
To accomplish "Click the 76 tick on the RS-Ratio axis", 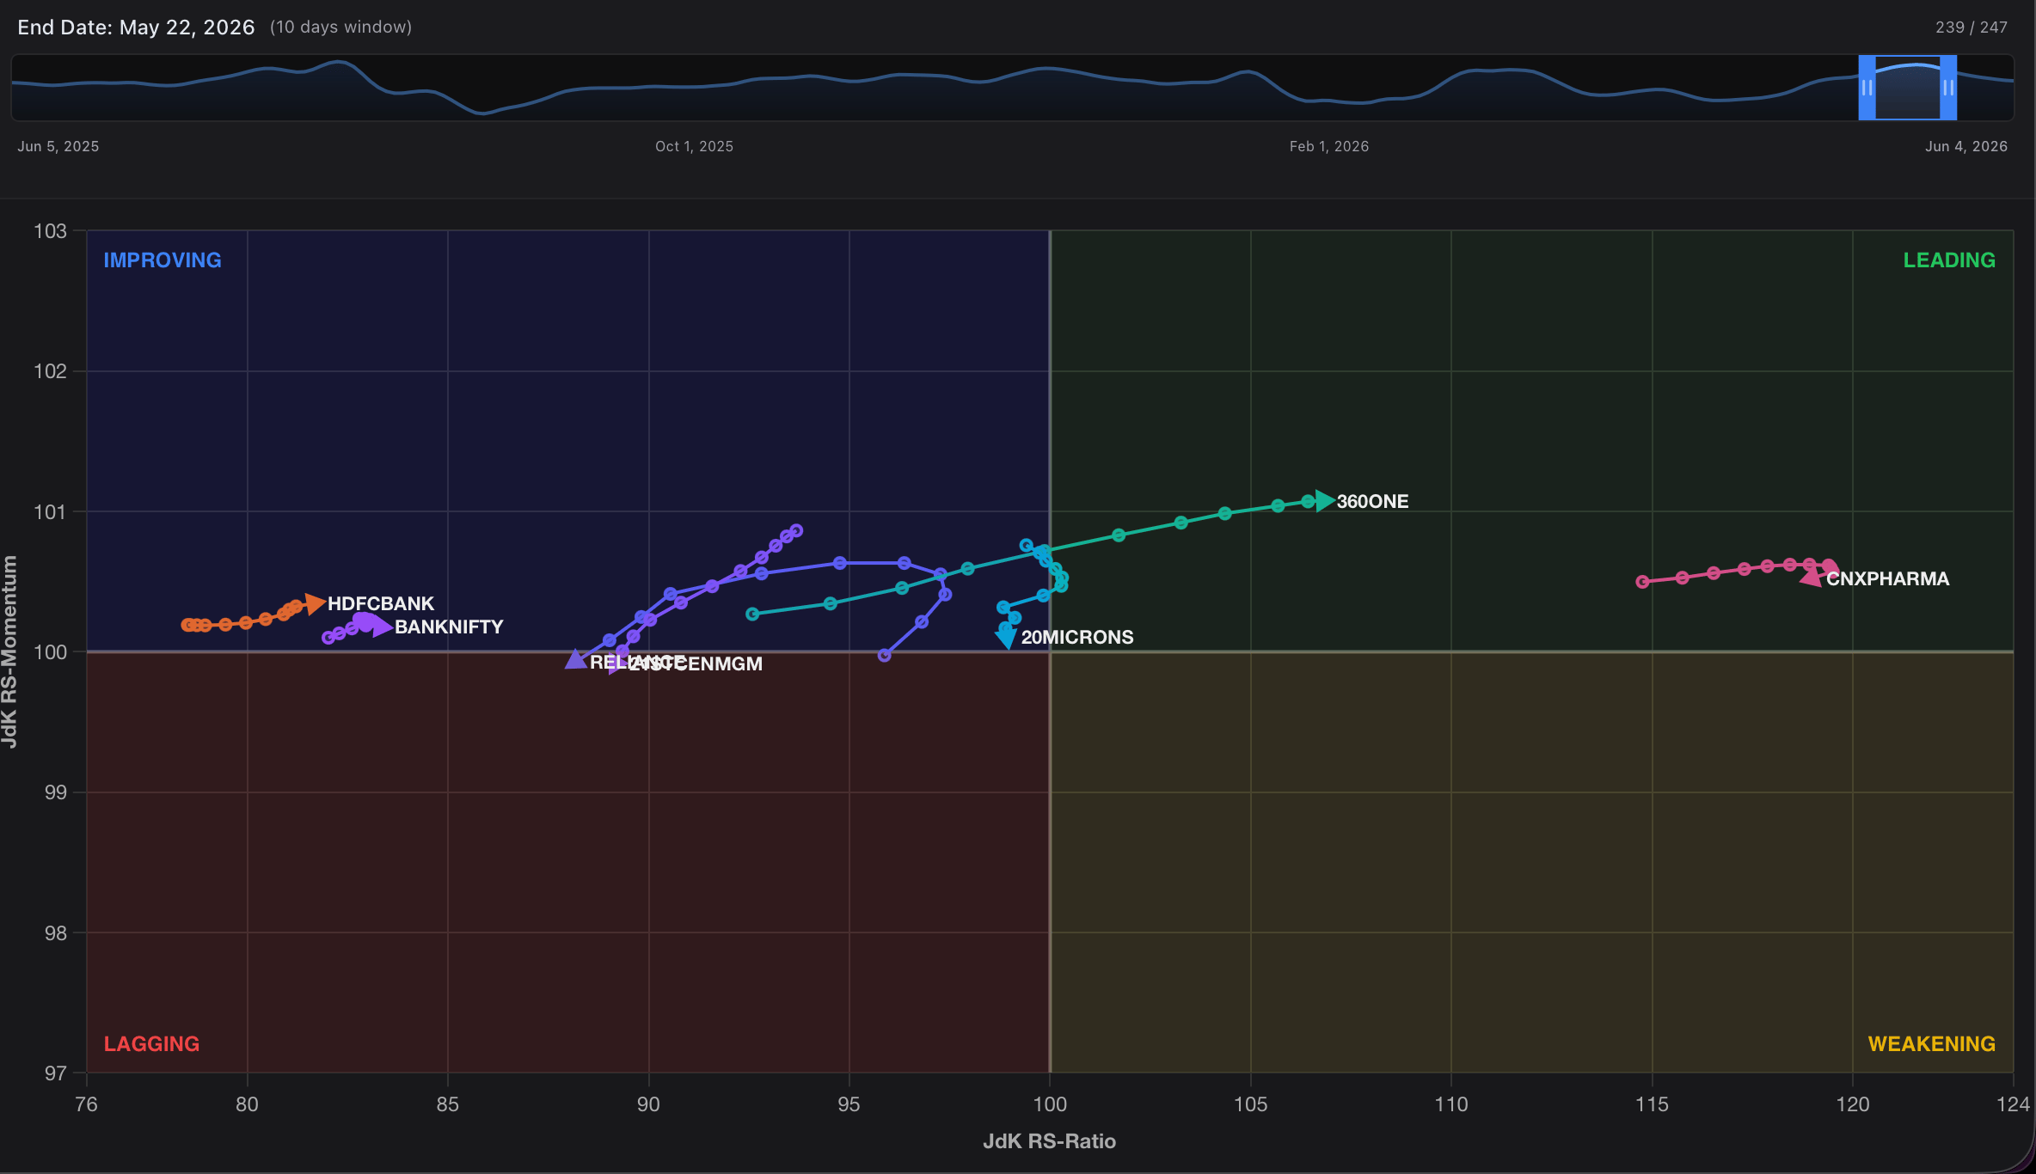I will [x=87, y=1104].
